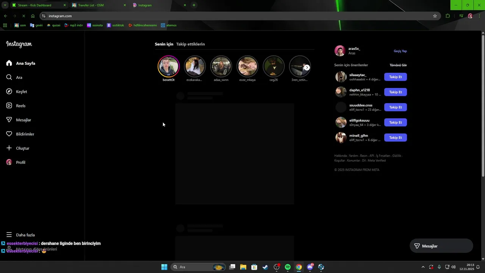Open aras5x_ profile avatar at top right
Viewport: 485px width, 273px height.
click(x=340, y=51)
